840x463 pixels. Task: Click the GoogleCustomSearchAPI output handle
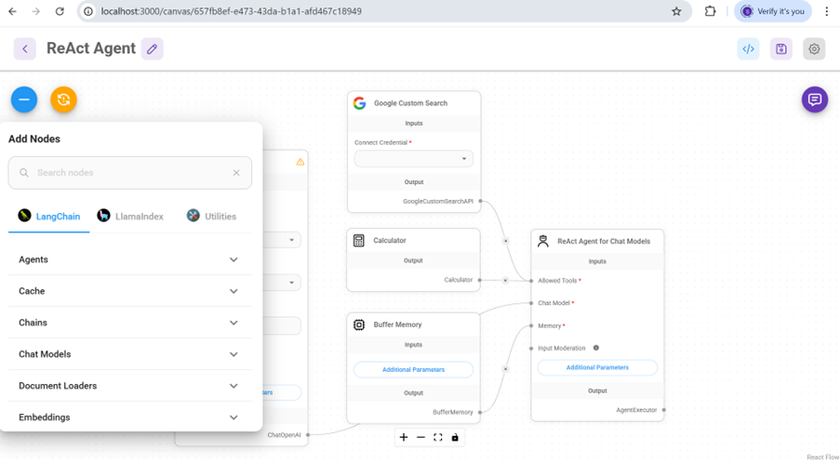coord(481,201)
